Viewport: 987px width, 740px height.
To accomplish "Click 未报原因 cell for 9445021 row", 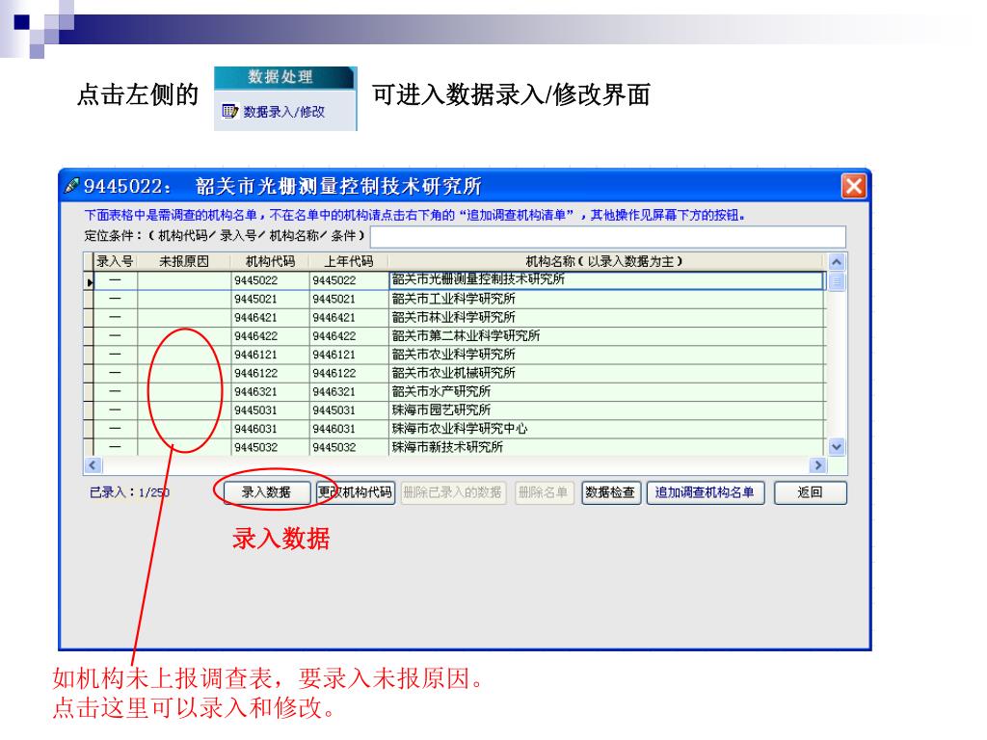I will click(184, 299).
